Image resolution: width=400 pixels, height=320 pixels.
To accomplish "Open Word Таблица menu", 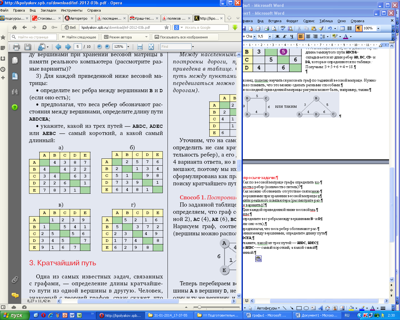I will click(x=326, y=21).
